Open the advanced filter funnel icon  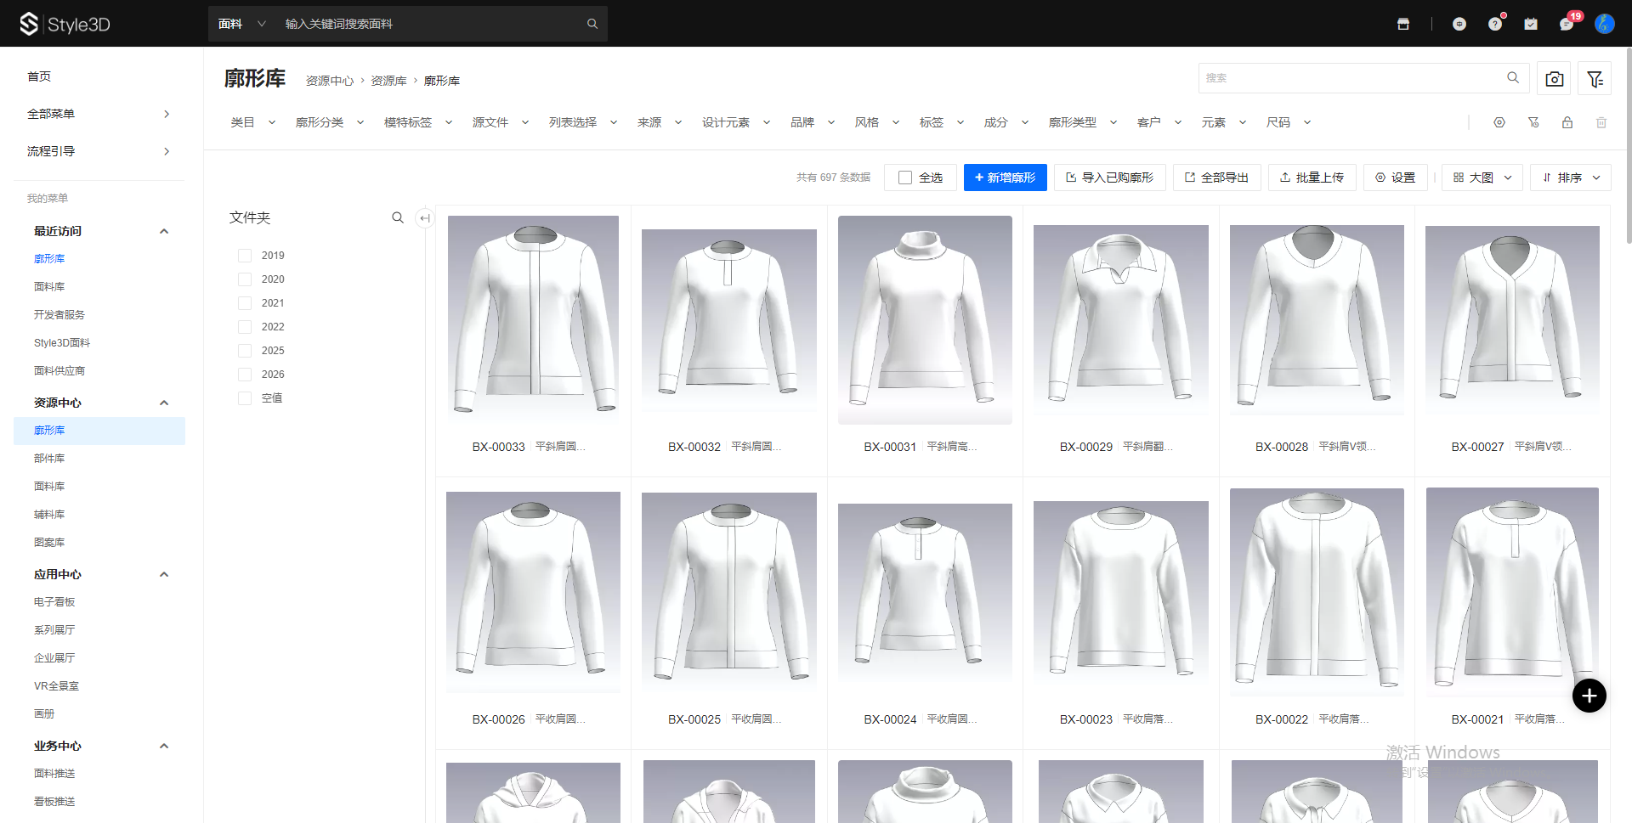coord(1595,78)
